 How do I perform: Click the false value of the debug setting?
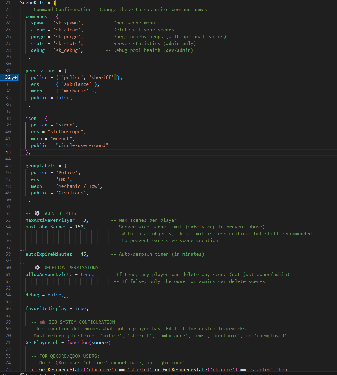pos(54,295)
